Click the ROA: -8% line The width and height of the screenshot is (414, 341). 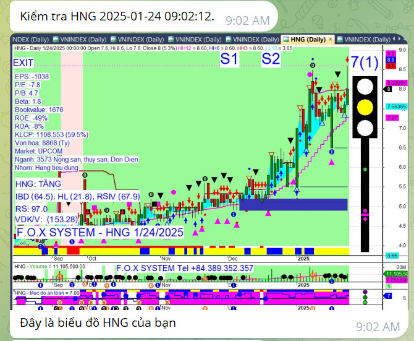click(29, 126)
